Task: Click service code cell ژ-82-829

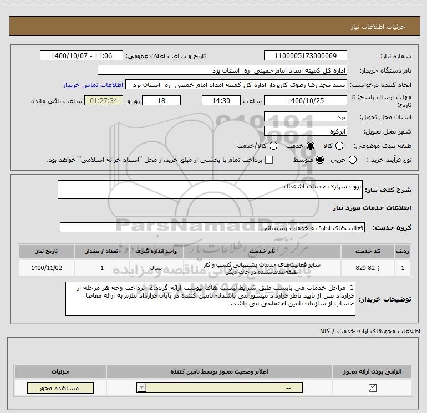Action: 368,268
